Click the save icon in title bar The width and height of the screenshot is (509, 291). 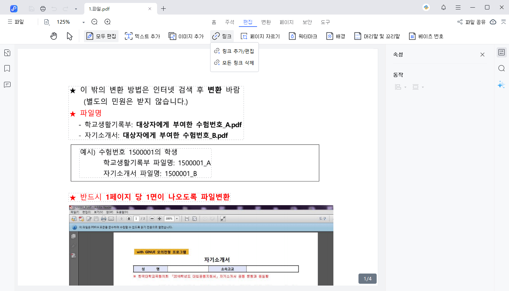(x=32, y=8)
